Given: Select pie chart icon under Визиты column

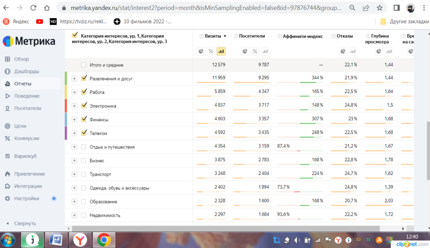Looking at the screenshot, I should click(x=201, y=51).
